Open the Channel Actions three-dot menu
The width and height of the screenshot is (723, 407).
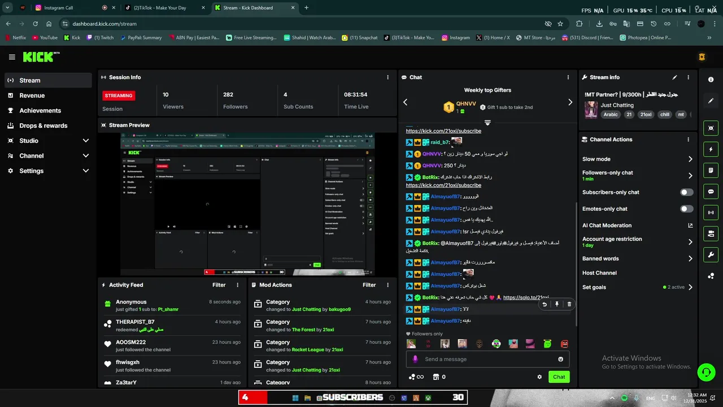point(688,140)
